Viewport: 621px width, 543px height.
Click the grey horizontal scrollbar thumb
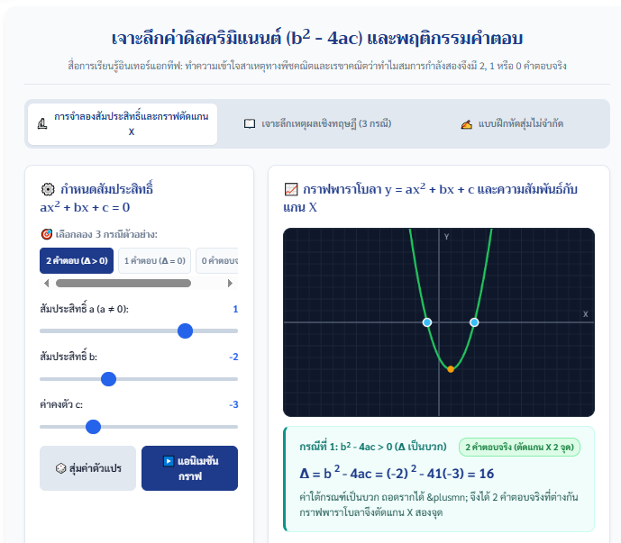pos(123,284)
